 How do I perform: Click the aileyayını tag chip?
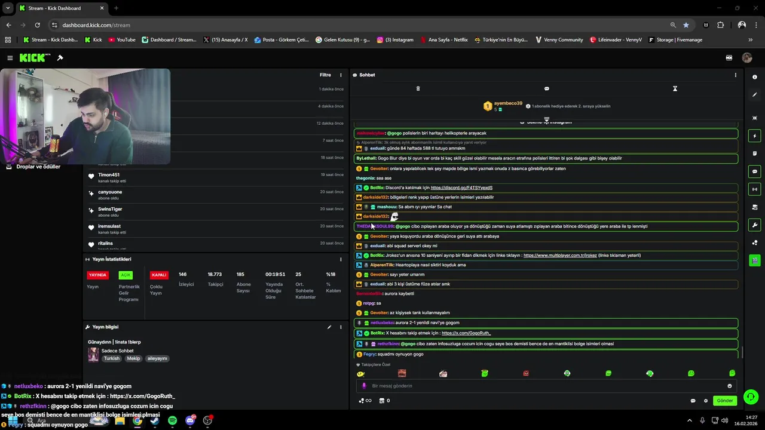click(x=157, y=358)
